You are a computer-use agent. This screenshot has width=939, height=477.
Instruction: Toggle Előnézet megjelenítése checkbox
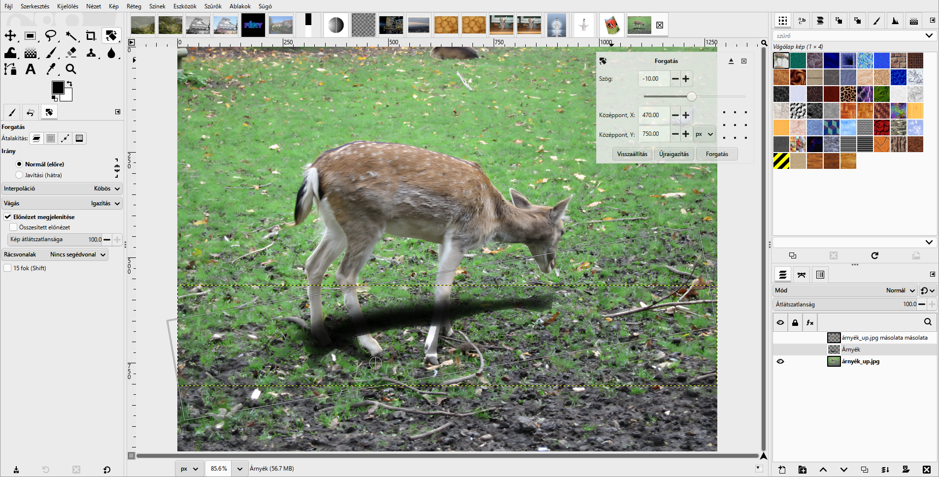click(x=8, y=217)
